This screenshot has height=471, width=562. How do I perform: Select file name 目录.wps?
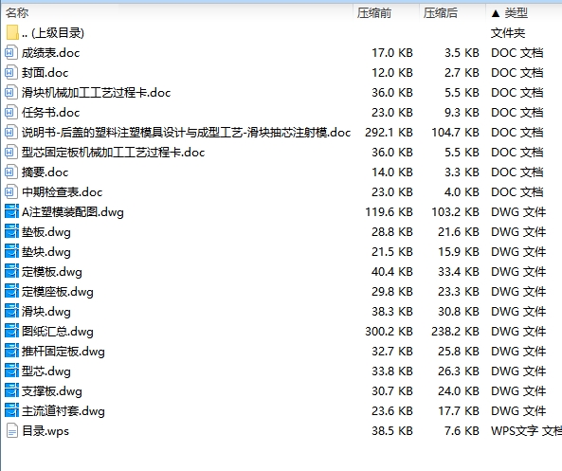[45, 431]
